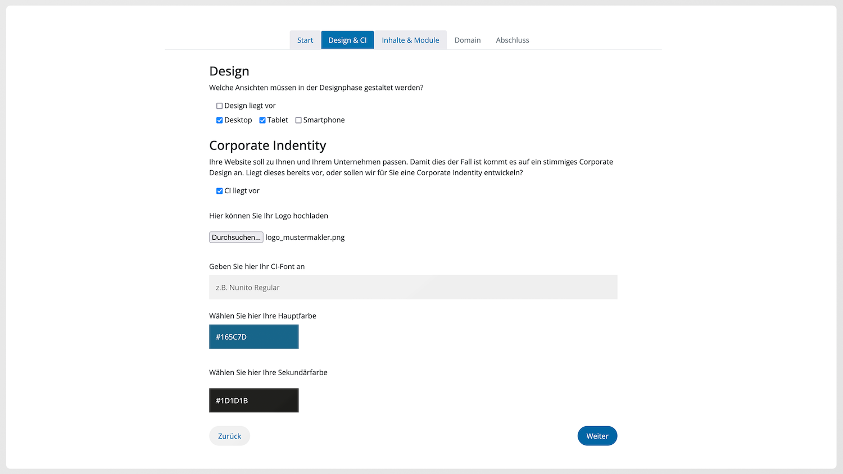
Task: Uncheck the Desktop checkbox
Action: pyautogui.click(x=219, y=120)
